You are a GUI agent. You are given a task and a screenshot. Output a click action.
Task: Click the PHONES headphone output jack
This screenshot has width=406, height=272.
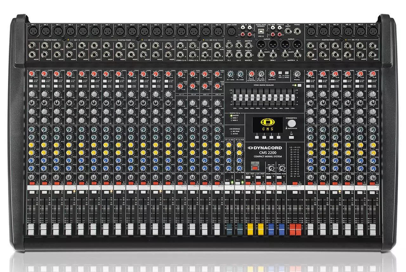297,31
